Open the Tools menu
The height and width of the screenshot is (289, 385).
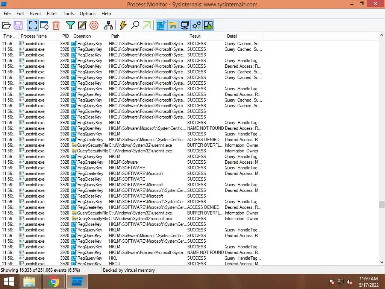(x=68, y=14)
